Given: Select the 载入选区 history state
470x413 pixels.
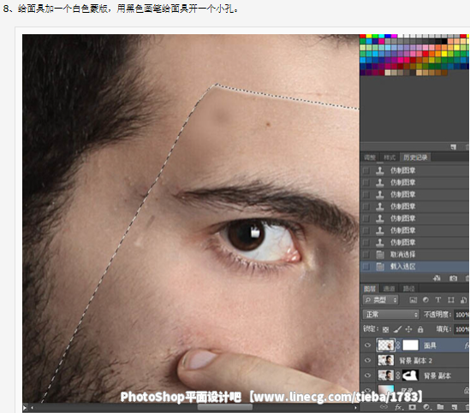Looking at the screenshot, I should (x=415, y=267).
